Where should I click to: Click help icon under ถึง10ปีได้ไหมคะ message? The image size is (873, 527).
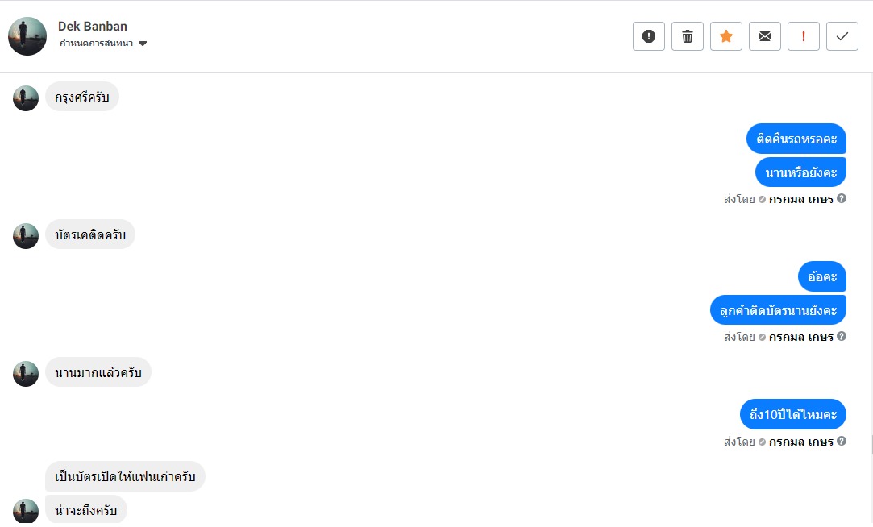coord(842,441)
